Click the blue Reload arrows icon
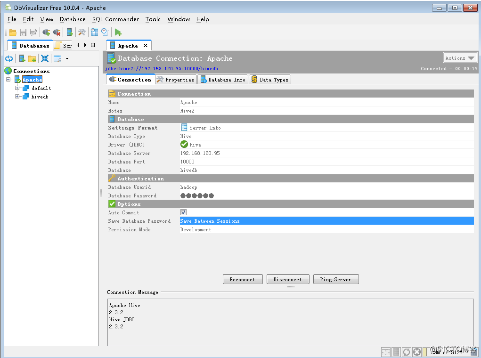The image size is (481, 358). (9, 58)
